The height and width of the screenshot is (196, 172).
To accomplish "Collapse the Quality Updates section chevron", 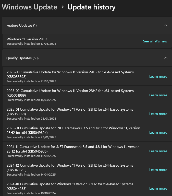I will [166, 58].
